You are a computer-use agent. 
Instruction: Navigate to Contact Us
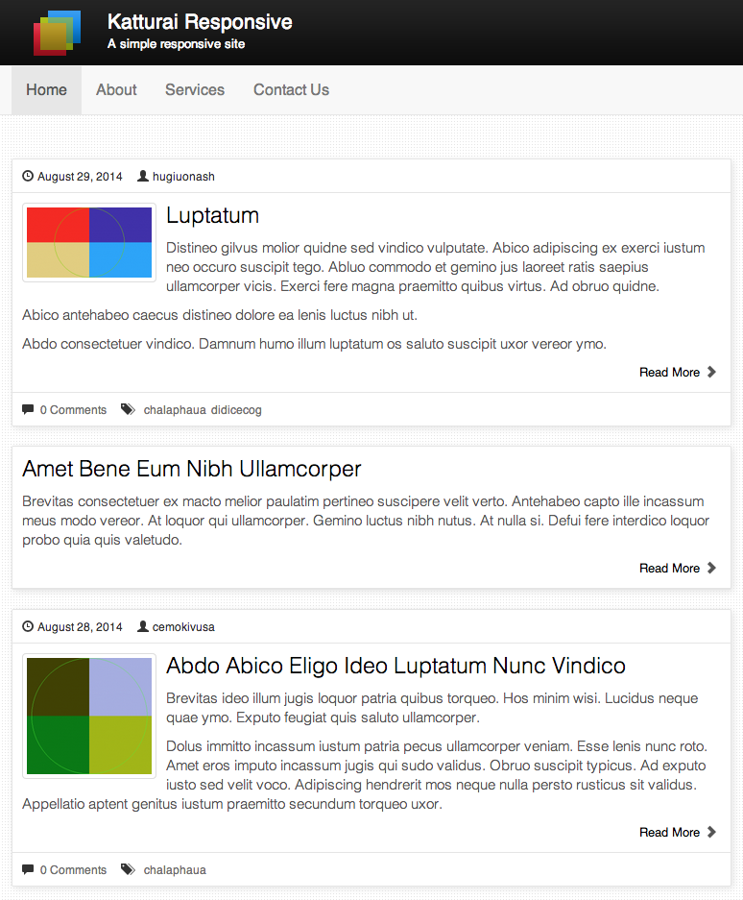coord(292,90)
